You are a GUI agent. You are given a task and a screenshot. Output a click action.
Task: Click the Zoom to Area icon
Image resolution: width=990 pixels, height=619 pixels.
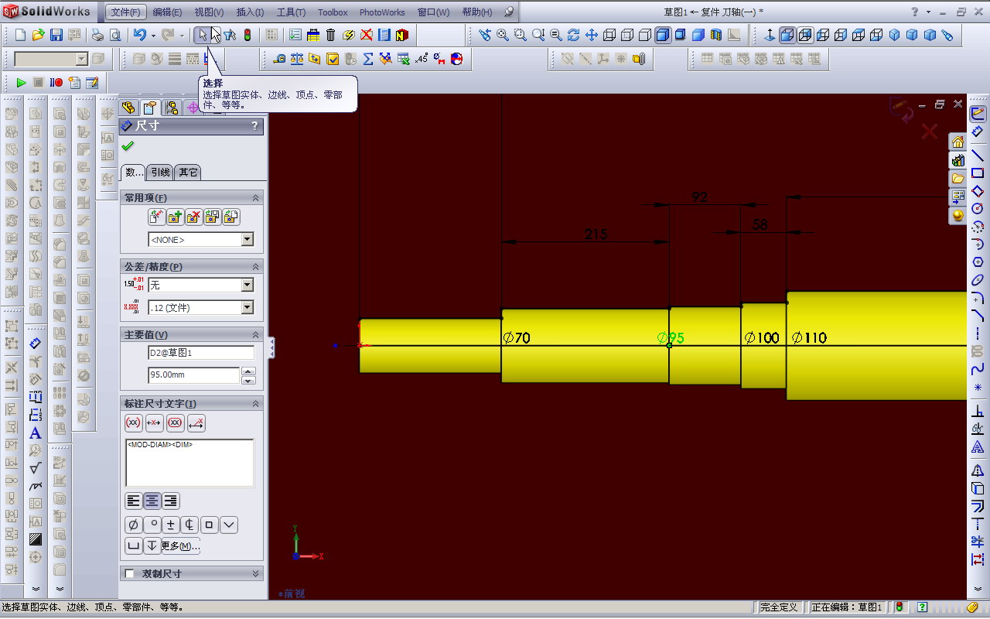coord(521,35)
